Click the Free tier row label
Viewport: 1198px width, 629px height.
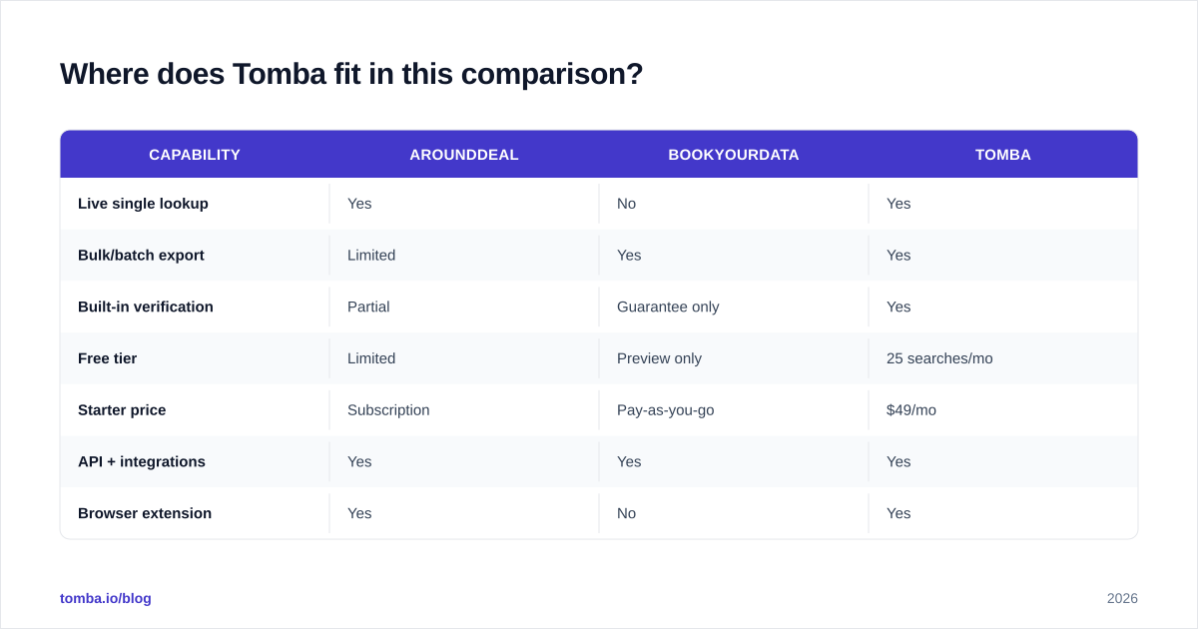[x=107, y=358]
